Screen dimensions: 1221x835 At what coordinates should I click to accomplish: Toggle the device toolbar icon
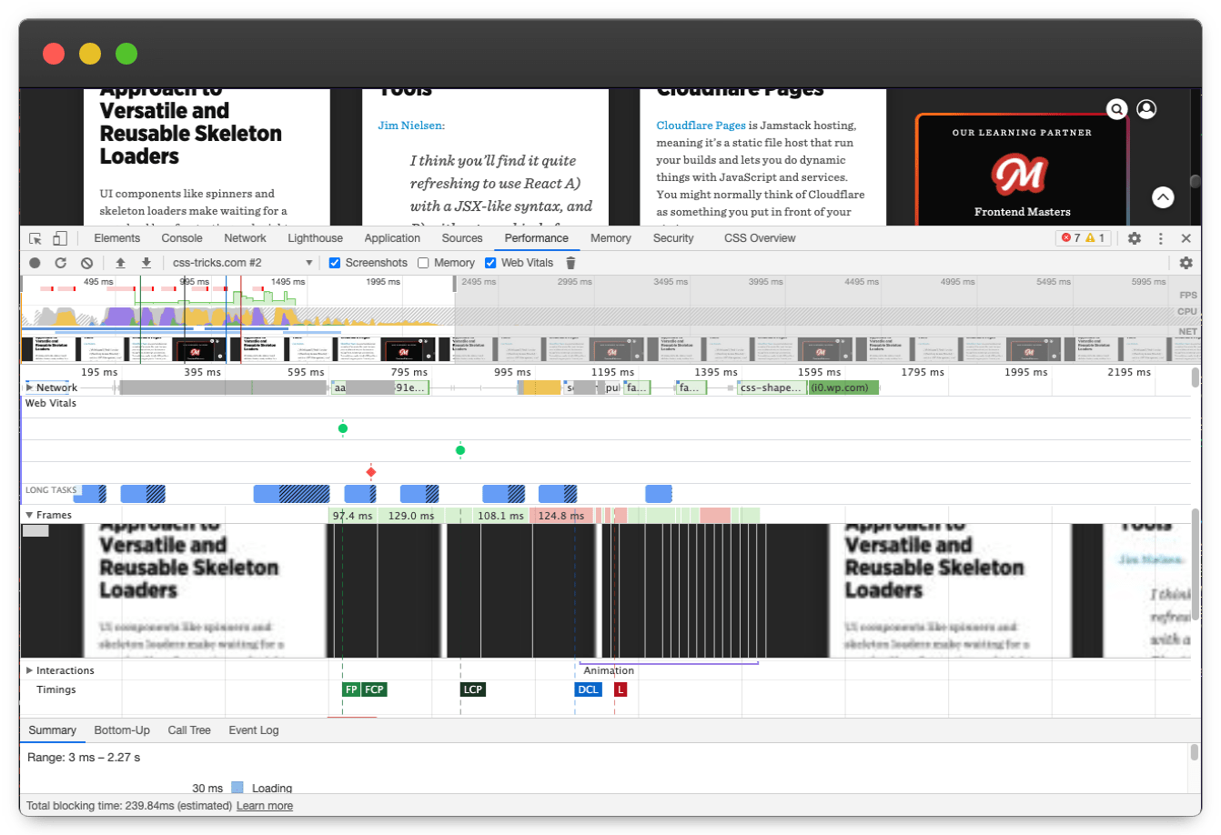60,238
